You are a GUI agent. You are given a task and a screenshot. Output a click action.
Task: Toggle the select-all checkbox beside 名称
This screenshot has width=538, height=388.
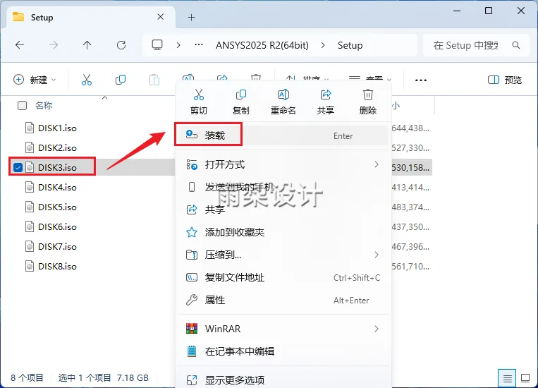click(22, 105)
